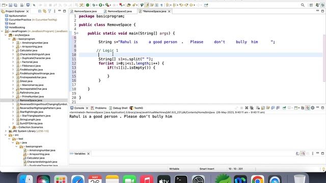This screenshot has height=183, width=326.
Task: Click the Clear Console icon
Action: pos(258,108)
